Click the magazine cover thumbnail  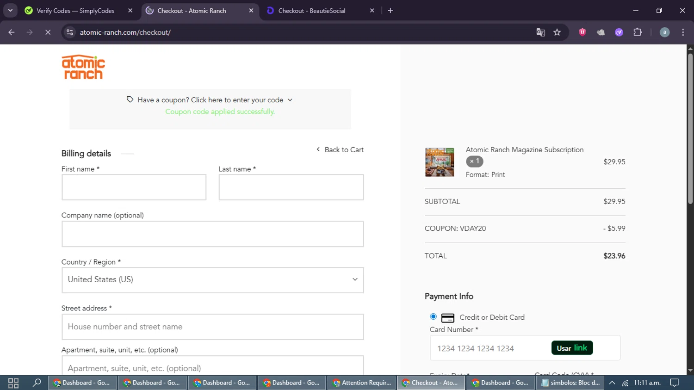440,162
